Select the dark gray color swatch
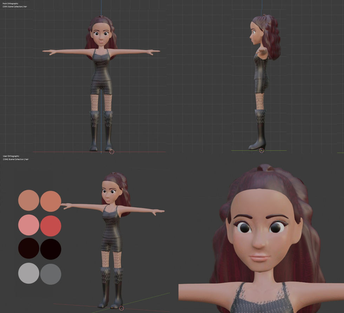The width and height of the screenshot is (344, 313). click(51, 274)
